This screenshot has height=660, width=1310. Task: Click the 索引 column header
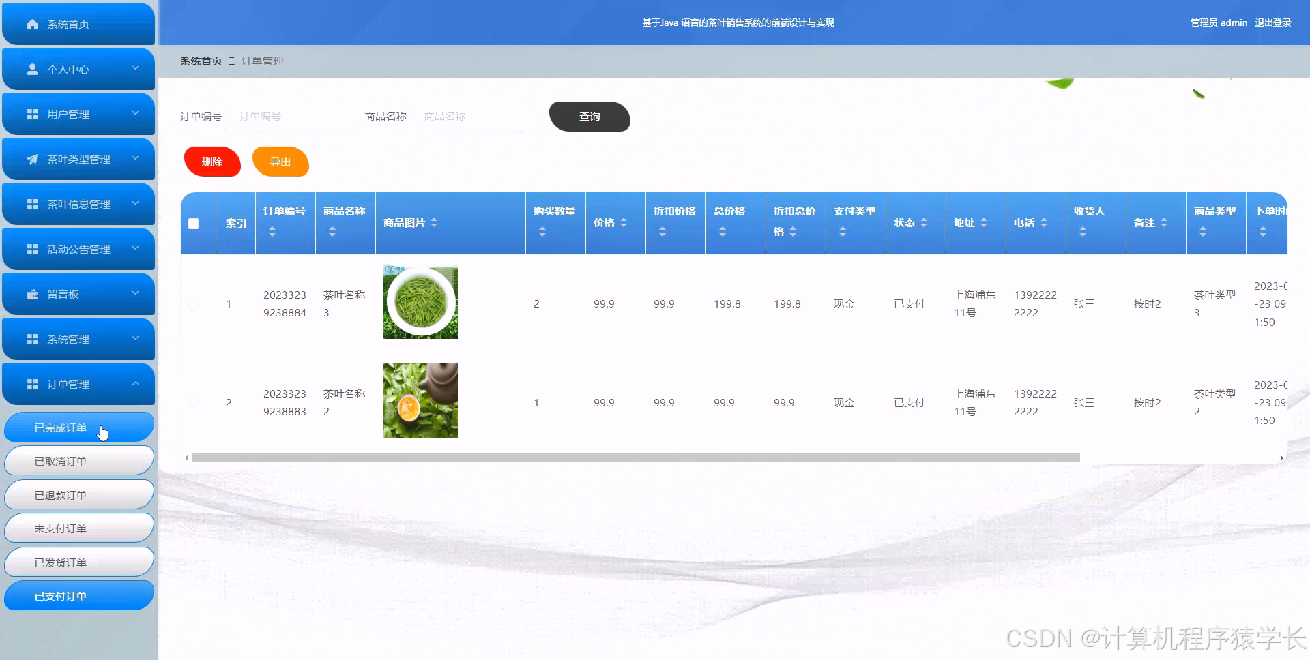(236, 223)
